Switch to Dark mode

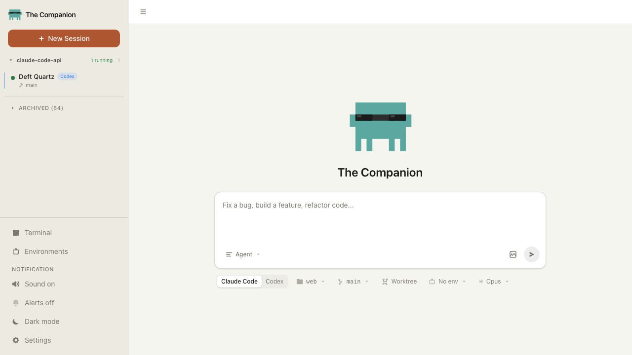pyautogui.click(x=41, y=321)
